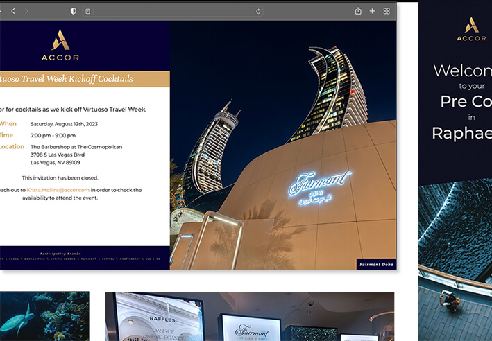Click 'Las Vegas, NV 89109' address line
Screen dimensions: 492x341
pos(56,162)
